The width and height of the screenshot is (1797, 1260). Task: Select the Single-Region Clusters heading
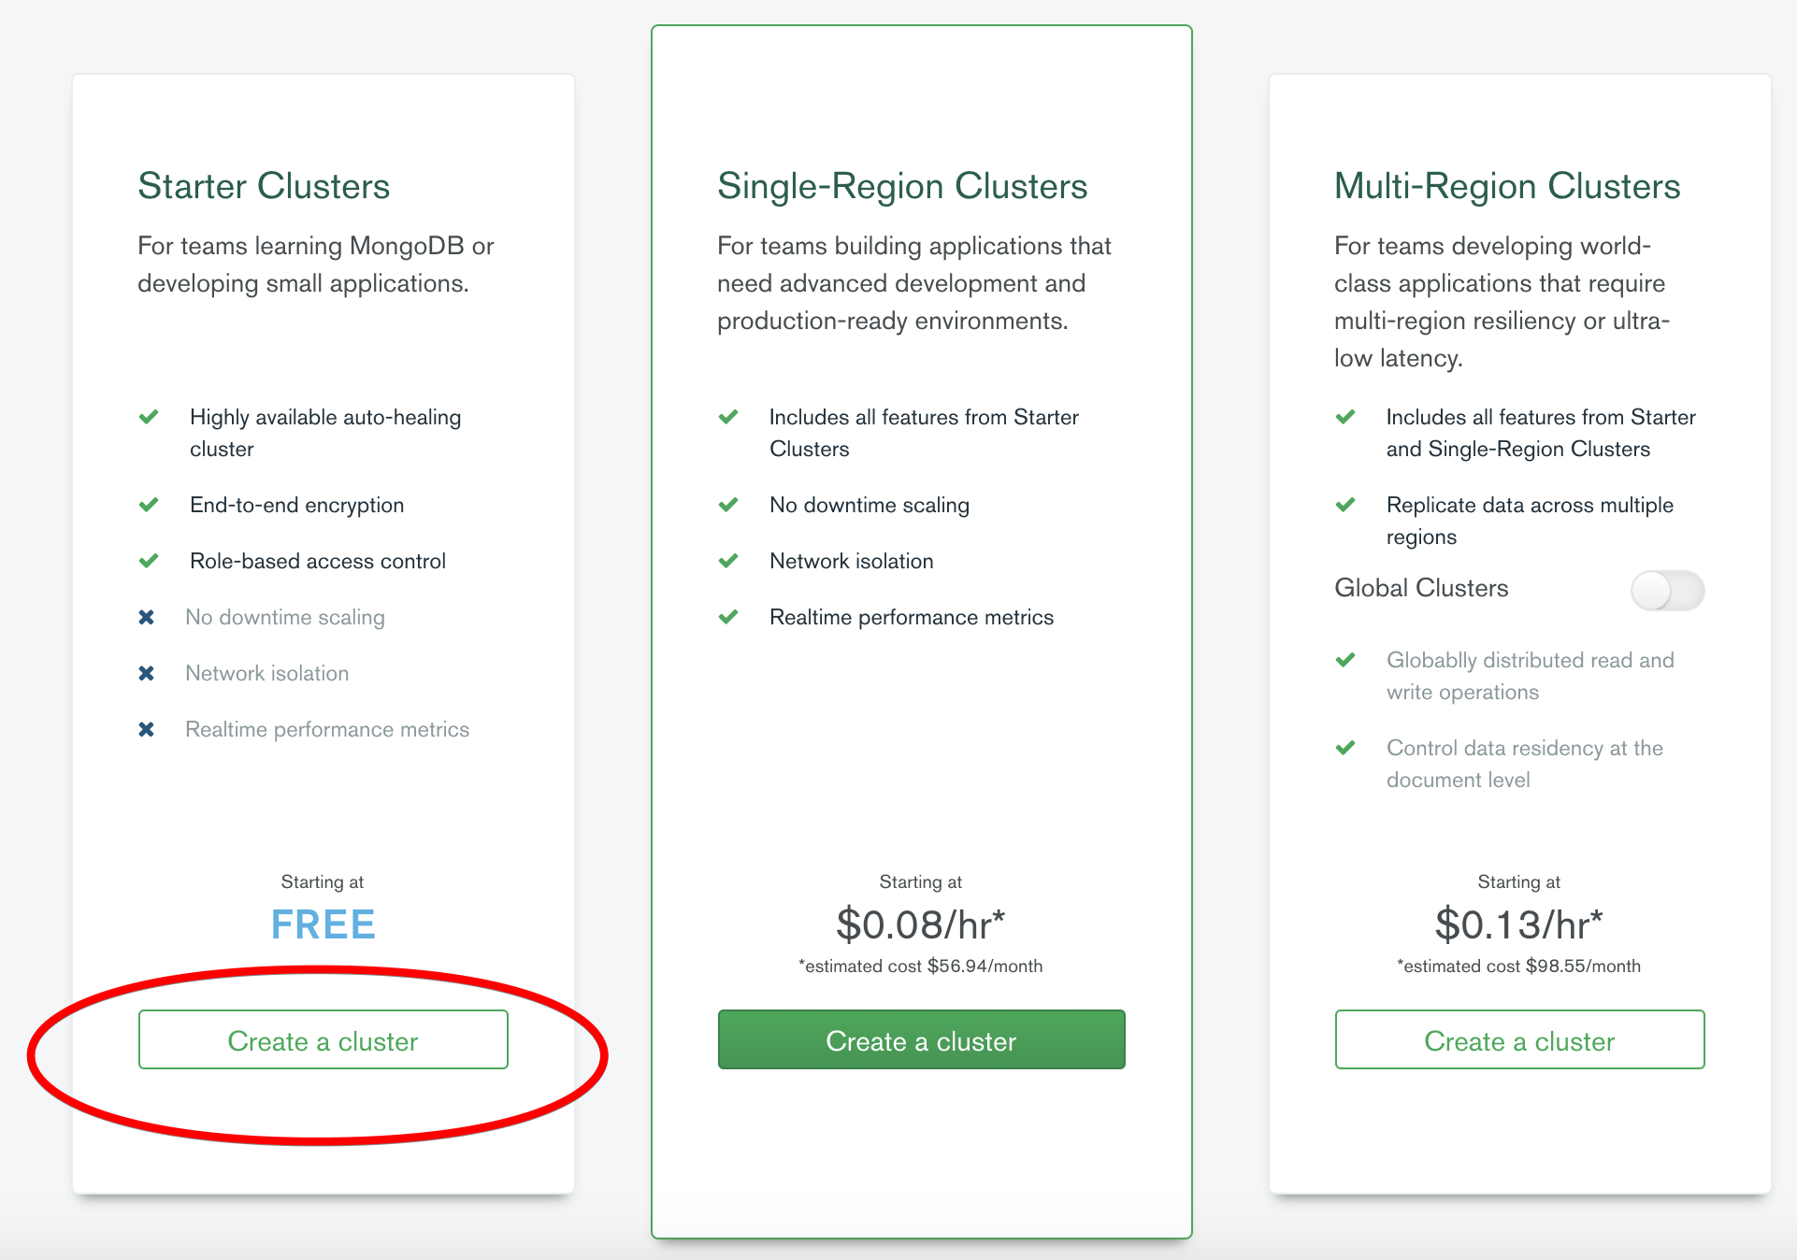coord(902,186)
